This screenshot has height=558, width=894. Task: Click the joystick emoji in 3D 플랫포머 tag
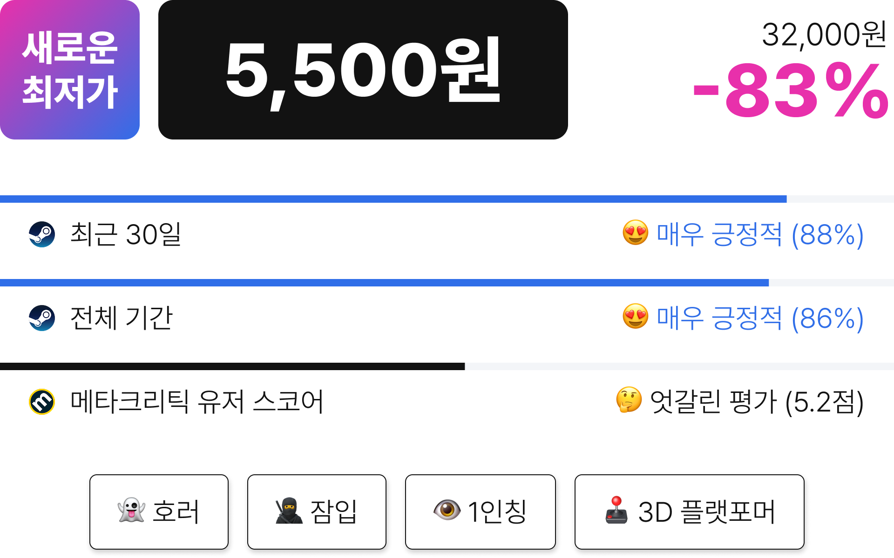(x=616, y=510)
